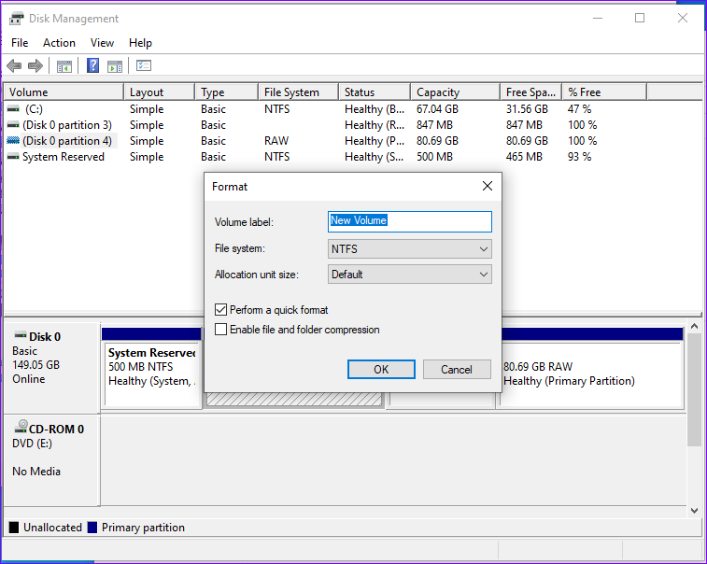This screenshot has width=707, height=564.
Task: Click the RAW file system cell
Action: [x=276, y=141]
